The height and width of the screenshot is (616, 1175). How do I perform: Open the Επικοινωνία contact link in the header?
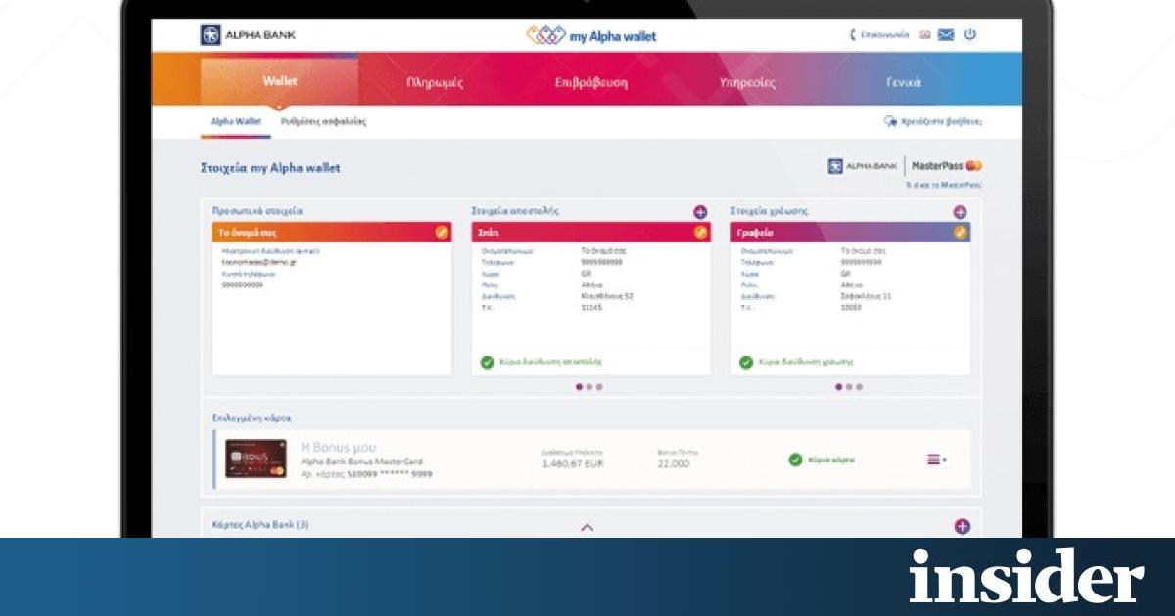coord(879,35)
